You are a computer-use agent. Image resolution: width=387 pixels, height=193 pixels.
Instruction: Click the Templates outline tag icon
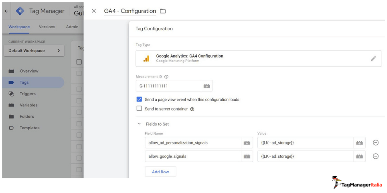[11, 128]
